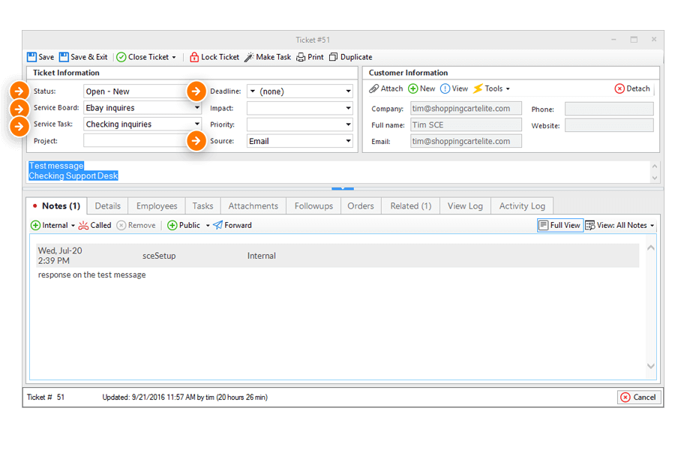Expand the Internal note dropdown arrow
Screen dimensions: 675x465
click(73, 226)
